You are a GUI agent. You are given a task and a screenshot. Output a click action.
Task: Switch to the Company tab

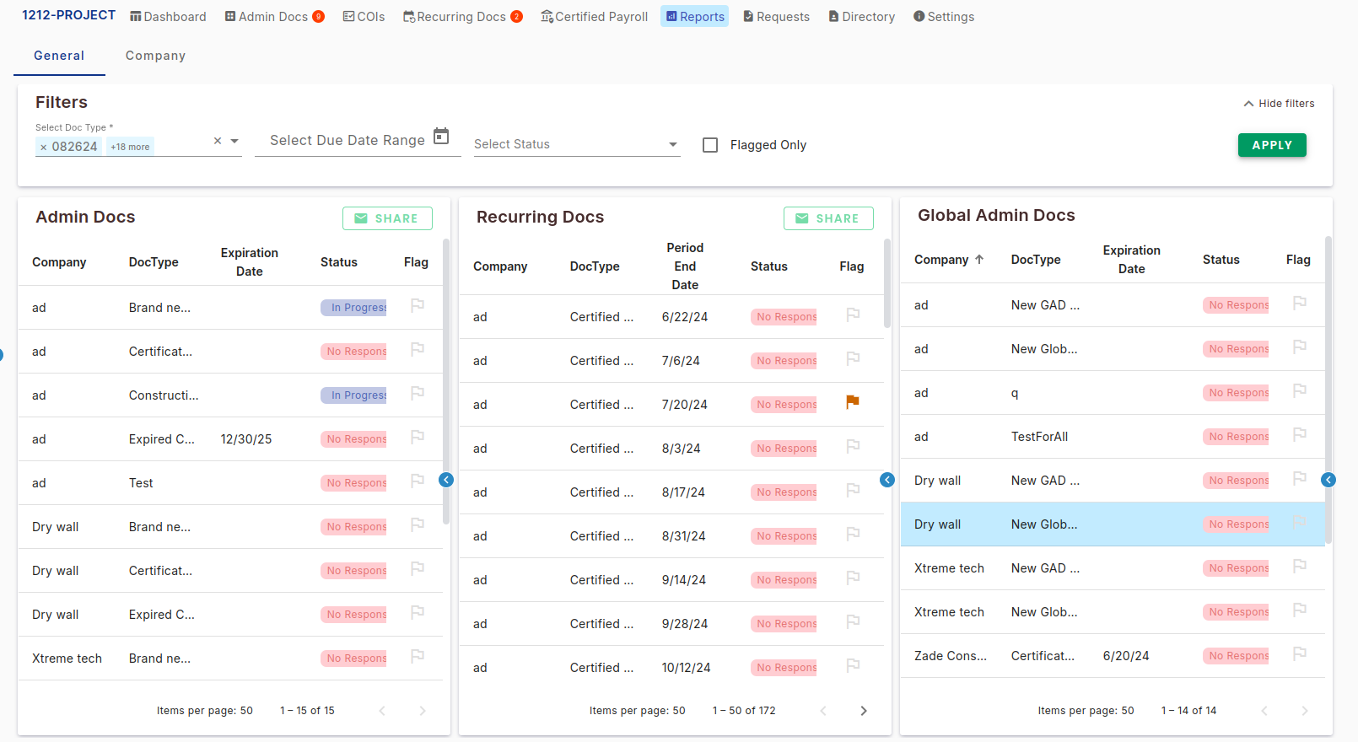(x=155, y=56)
